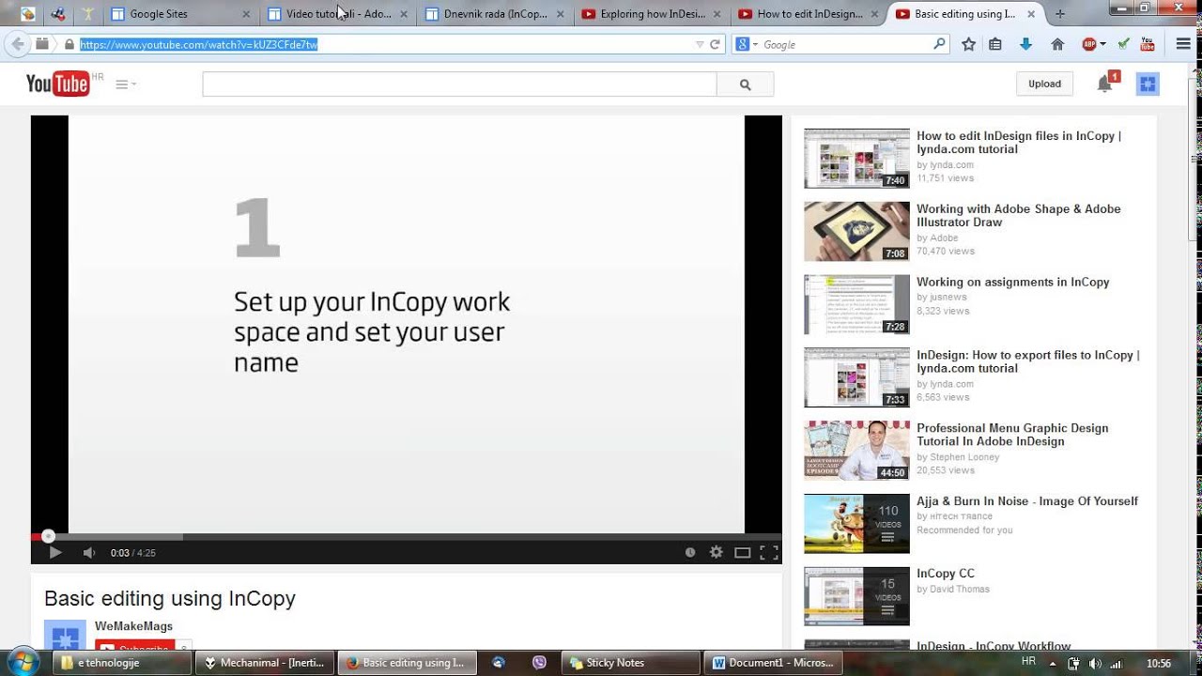Go back with the browser back arrow

click(x=18, y=44)
